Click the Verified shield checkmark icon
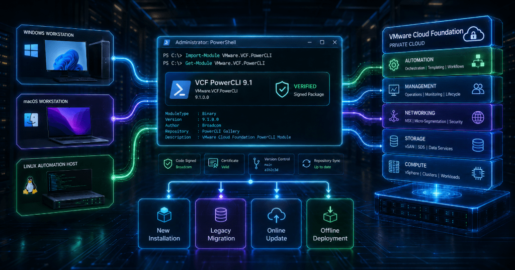The image size is (515, 270). 282,90
